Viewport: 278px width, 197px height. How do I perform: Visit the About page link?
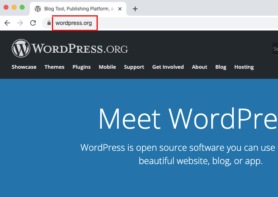point(200,67)
